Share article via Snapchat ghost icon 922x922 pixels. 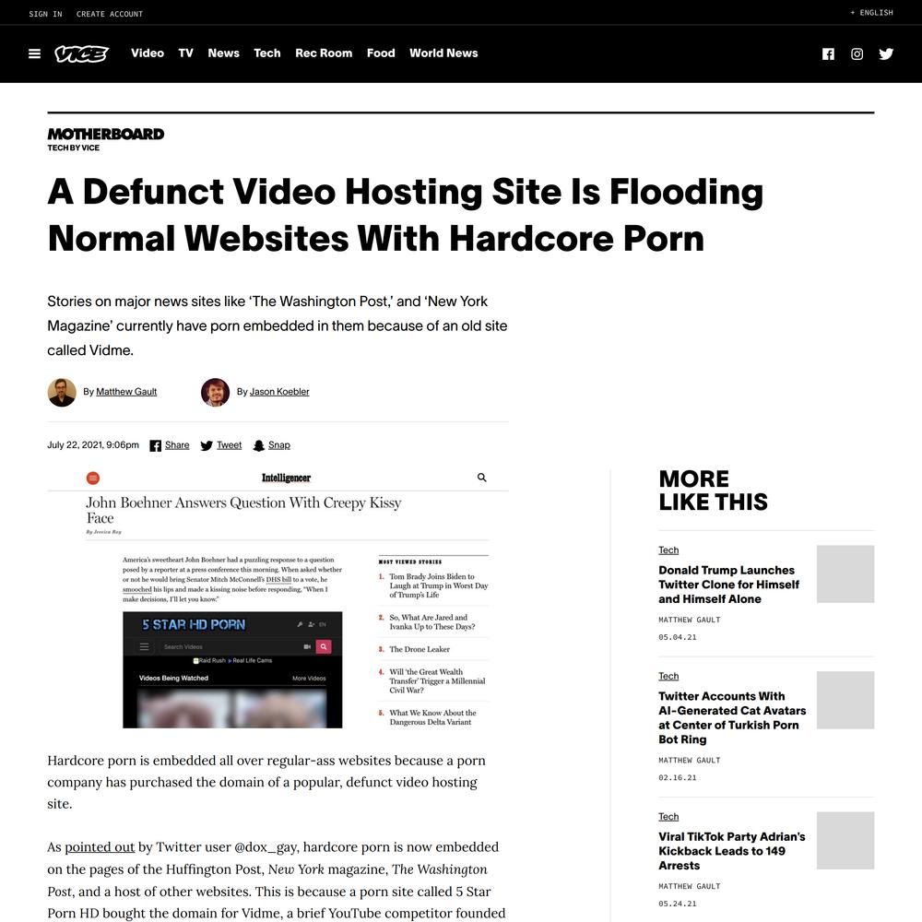259,445
